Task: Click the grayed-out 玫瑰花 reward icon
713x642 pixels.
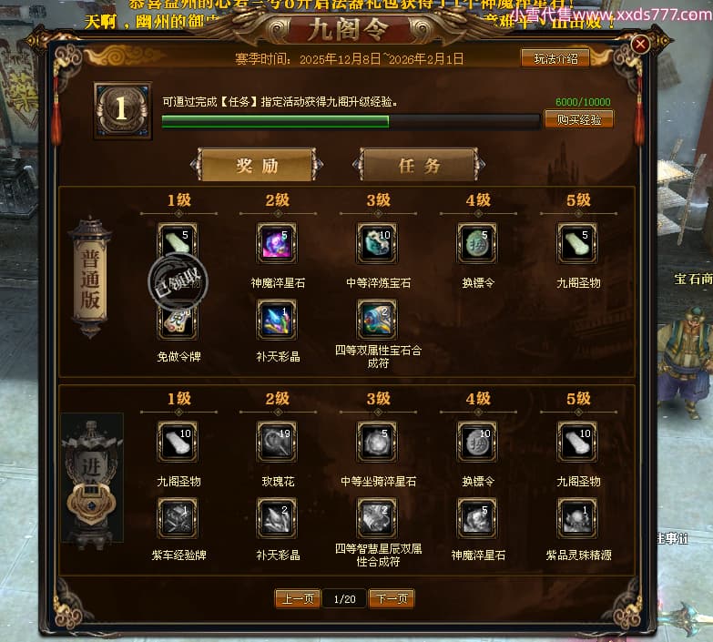Action: [277, 442]
